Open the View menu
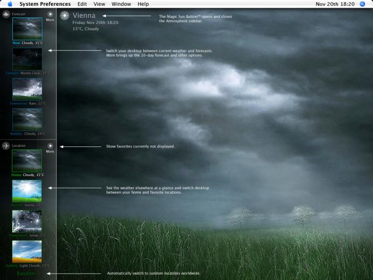The width and height of the screenshot is (373, 280). (x=99, y=4)
